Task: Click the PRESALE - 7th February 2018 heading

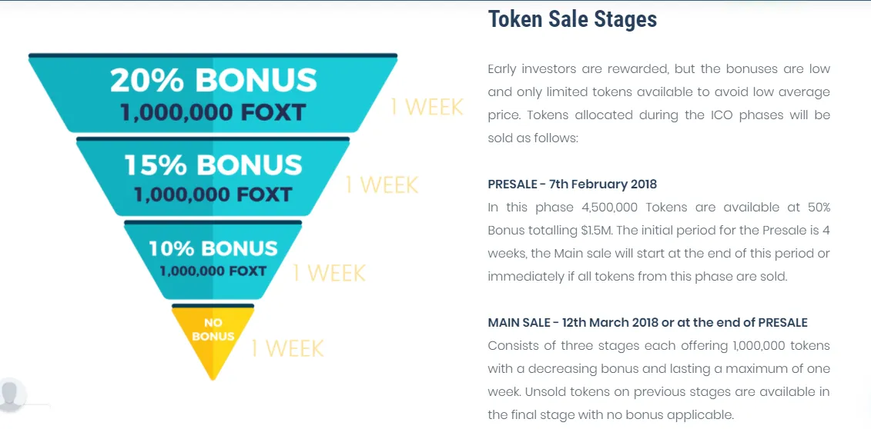Action: [572, 184]
